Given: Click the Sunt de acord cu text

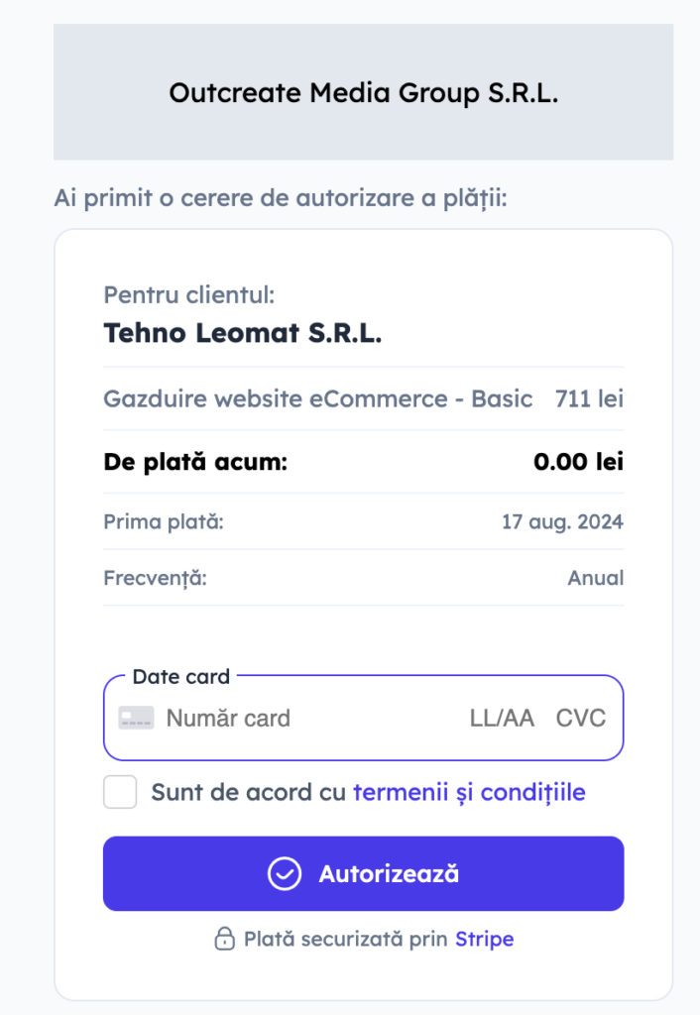Looking at the screenshot, I should [x=249, y=793].
